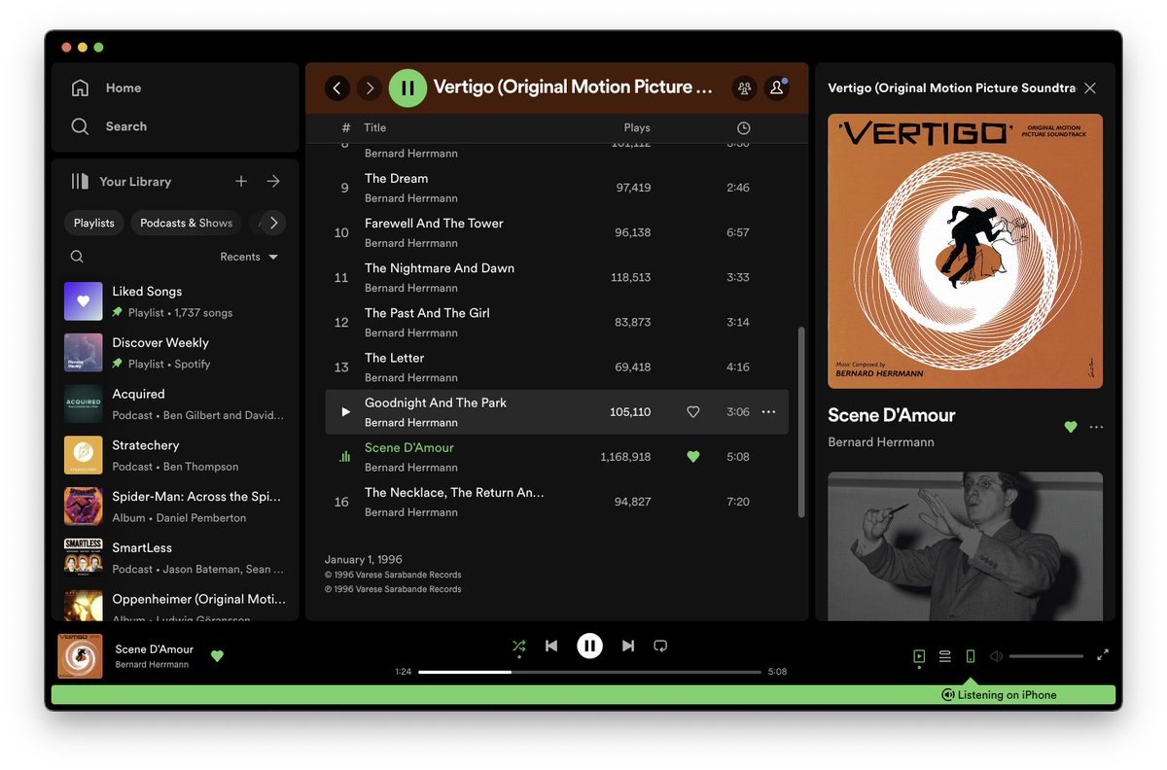The width and height of the screenshot is (1167, 770).
Task: Click the track list scrollbar
Action: click(801, 421)
